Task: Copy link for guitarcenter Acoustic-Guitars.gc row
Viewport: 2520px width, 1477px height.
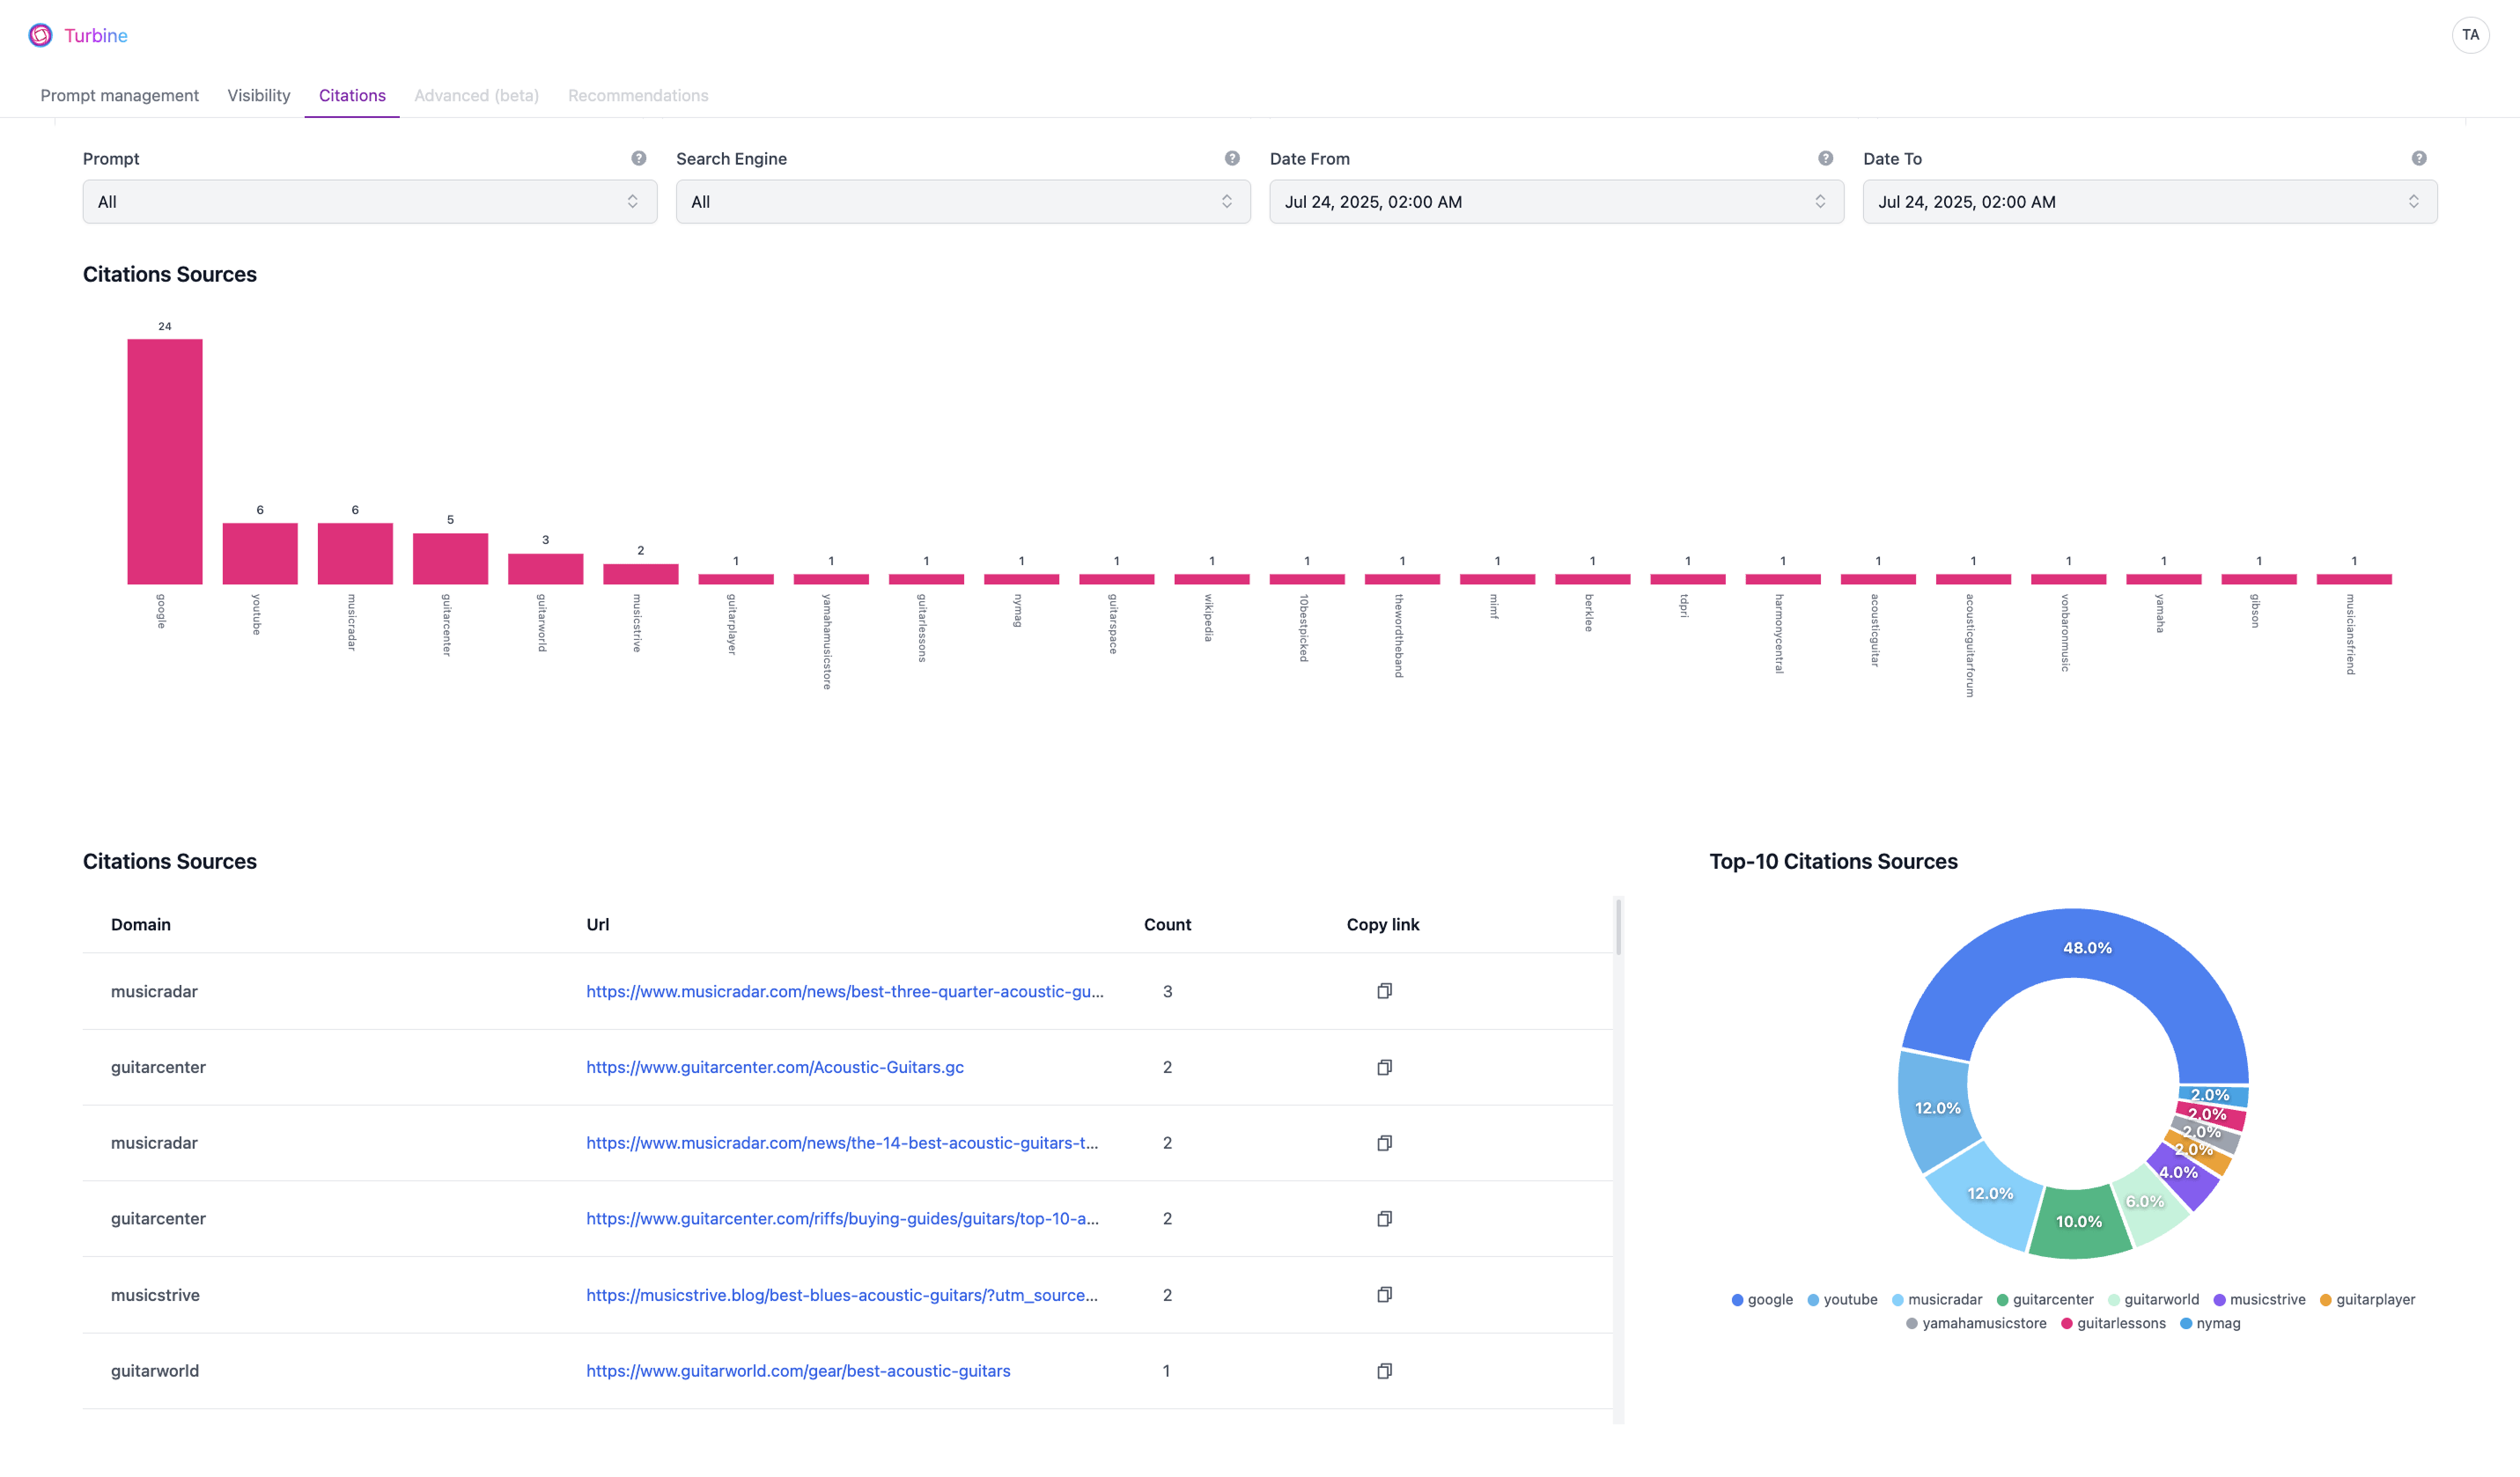Action: tap(1384, 1067)
